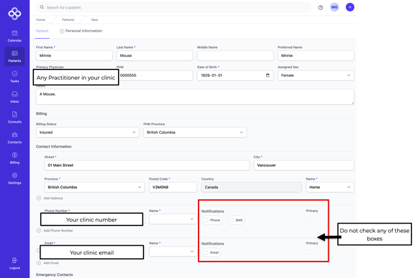Click the Logout icon
This screenshot has width=418, height=278.
coord(14,262)
